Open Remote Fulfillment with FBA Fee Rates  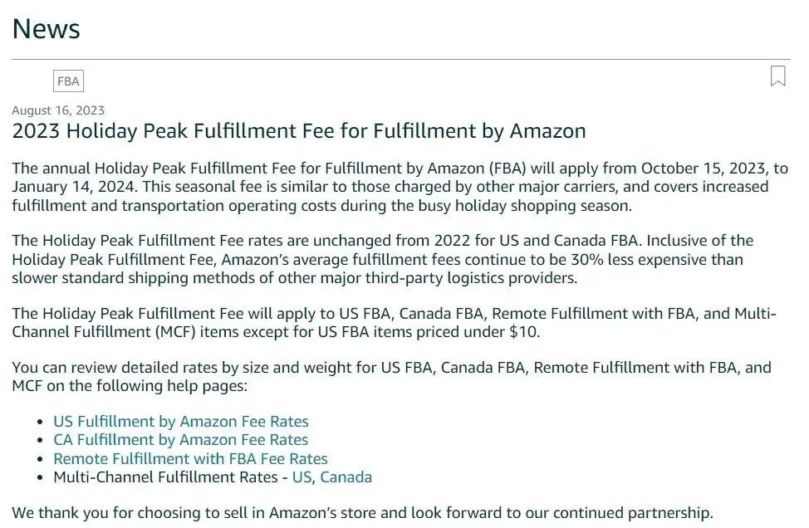tap(190, 458)
